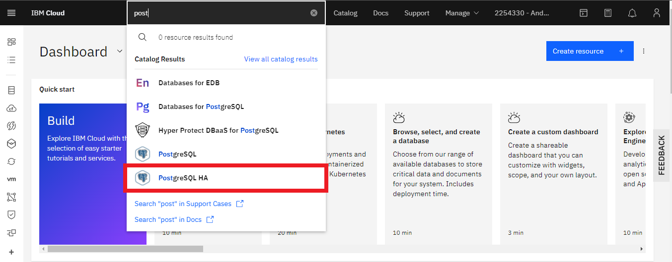Viewport: 672px width, 262px height.
Task: Select Hyper Protect DBaaS for PostgreSQL
Action: 226,130
